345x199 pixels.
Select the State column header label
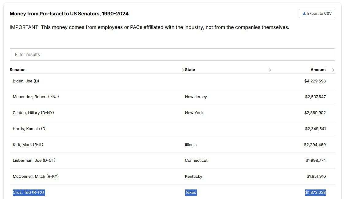coord(190,70)
